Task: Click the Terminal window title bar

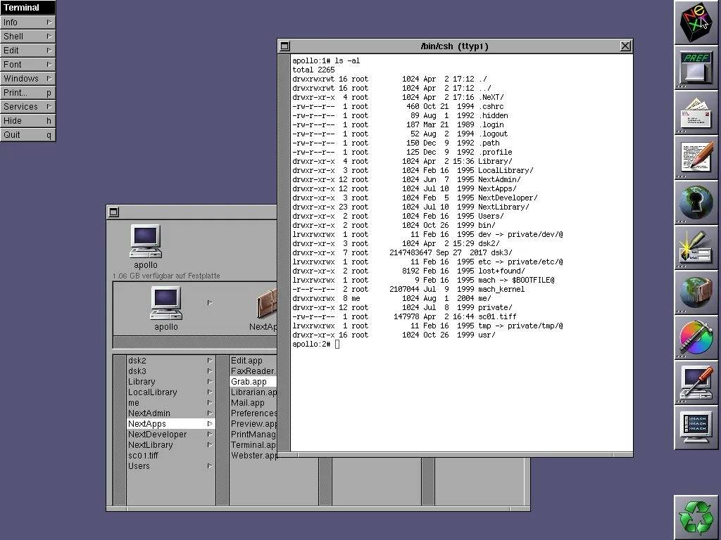Action: [454, 46]
